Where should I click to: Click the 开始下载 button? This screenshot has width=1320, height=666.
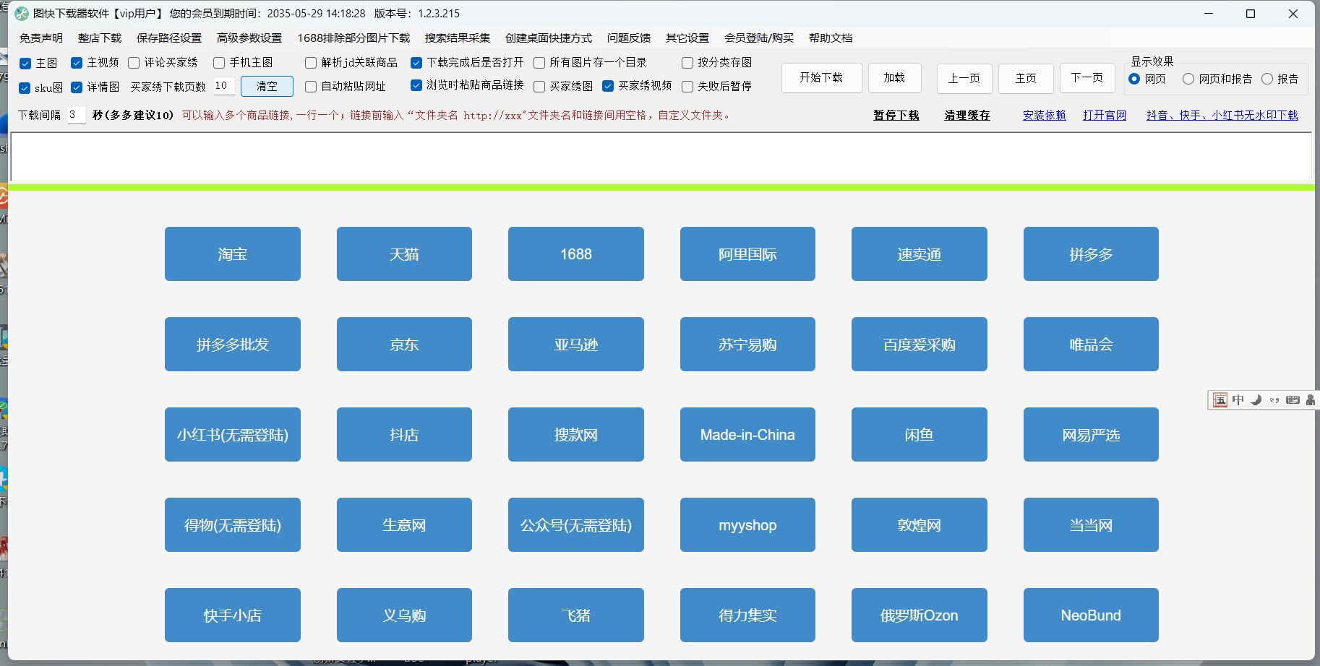(821, 78)
